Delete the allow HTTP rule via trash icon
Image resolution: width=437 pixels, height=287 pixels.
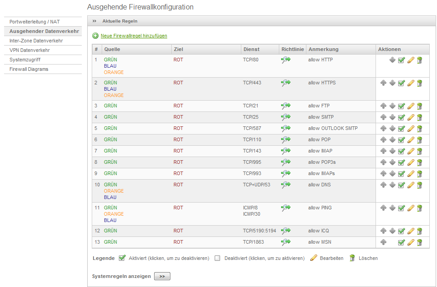[x=419, y=60]
